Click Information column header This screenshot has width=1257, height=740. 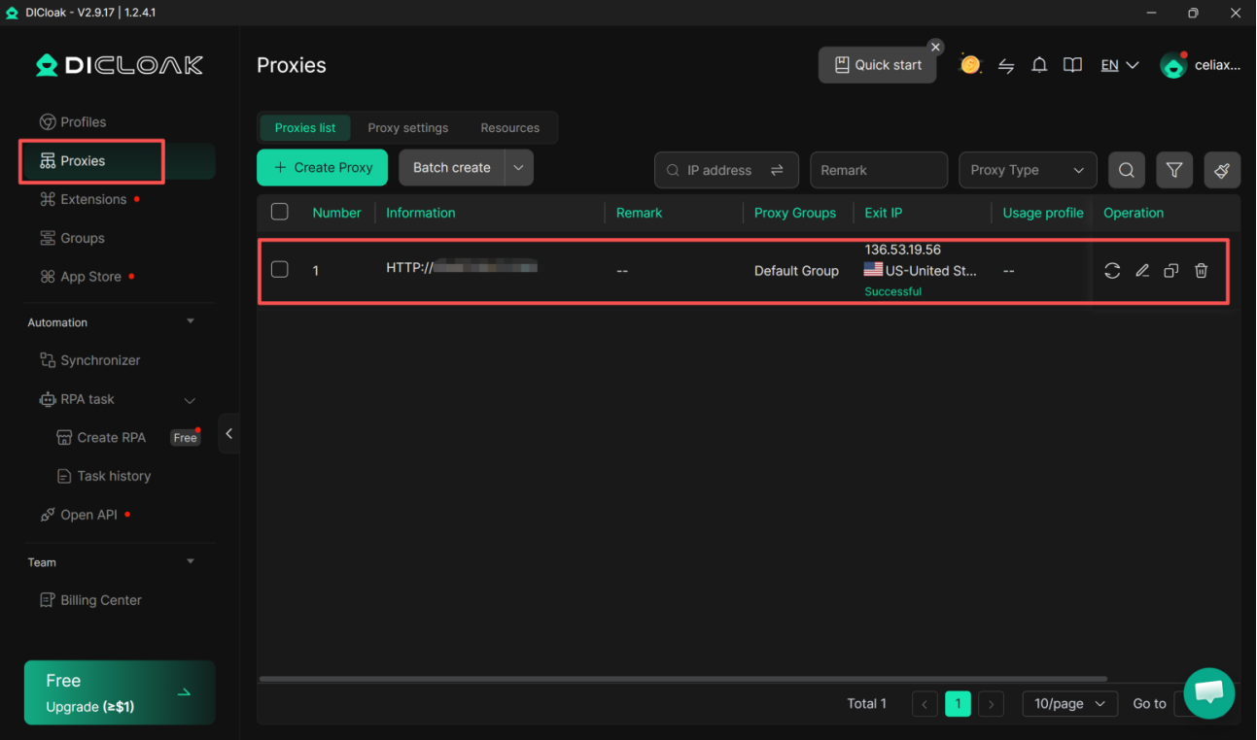point(420,213)
